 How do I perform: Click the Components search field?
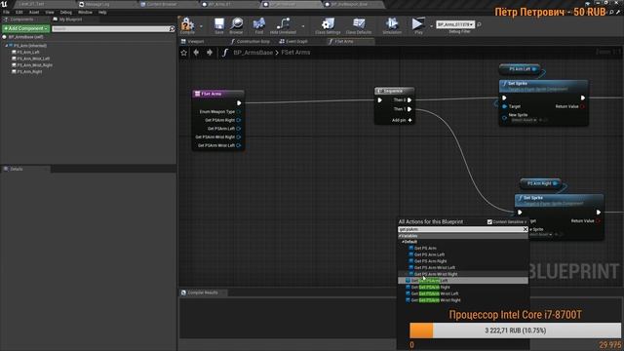point(110,28)
